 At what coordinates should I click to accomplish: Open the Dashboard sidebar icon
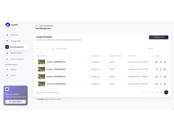[7, 35]
